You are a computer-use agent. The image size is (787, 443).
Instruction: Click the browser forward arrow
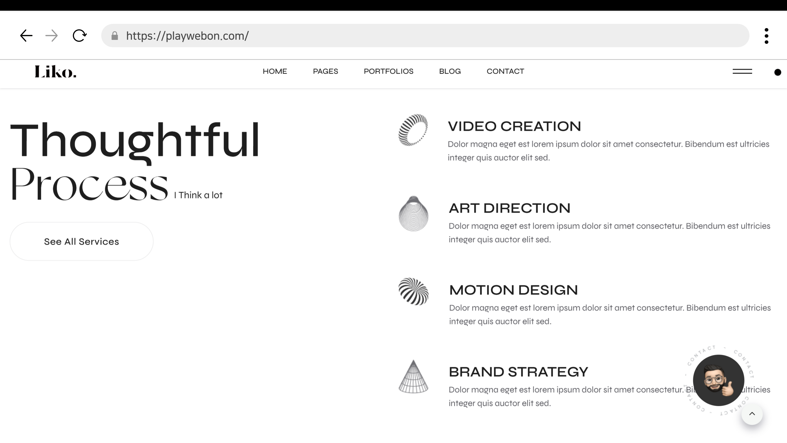pyautogui.click(x=51, y=36)
